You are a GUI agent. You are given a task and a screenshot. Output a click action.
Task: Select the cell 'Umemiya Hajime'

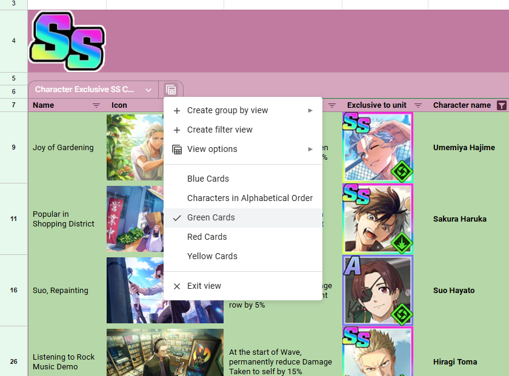[x=468, y=148]
